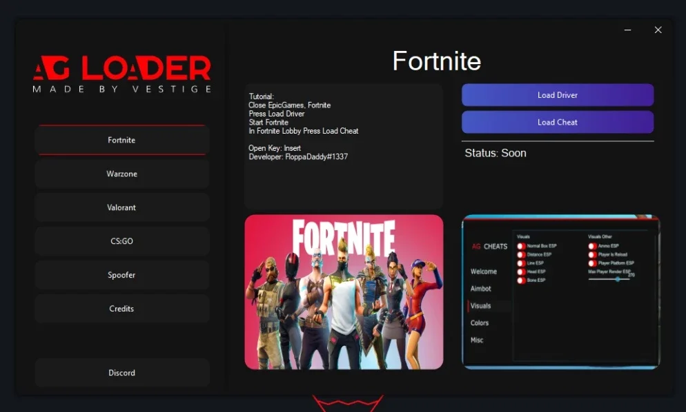The width and height of the screenshot is (686, 412).
Task: Select Visuals in AG Cheats preview menu
Action: pos(480,306)
